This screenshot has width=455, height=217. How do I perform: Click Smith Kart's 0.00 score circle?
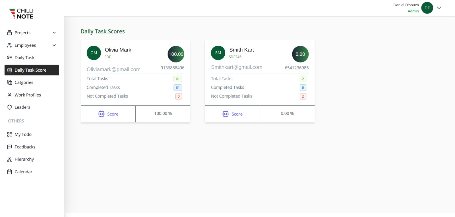point(300,54)
